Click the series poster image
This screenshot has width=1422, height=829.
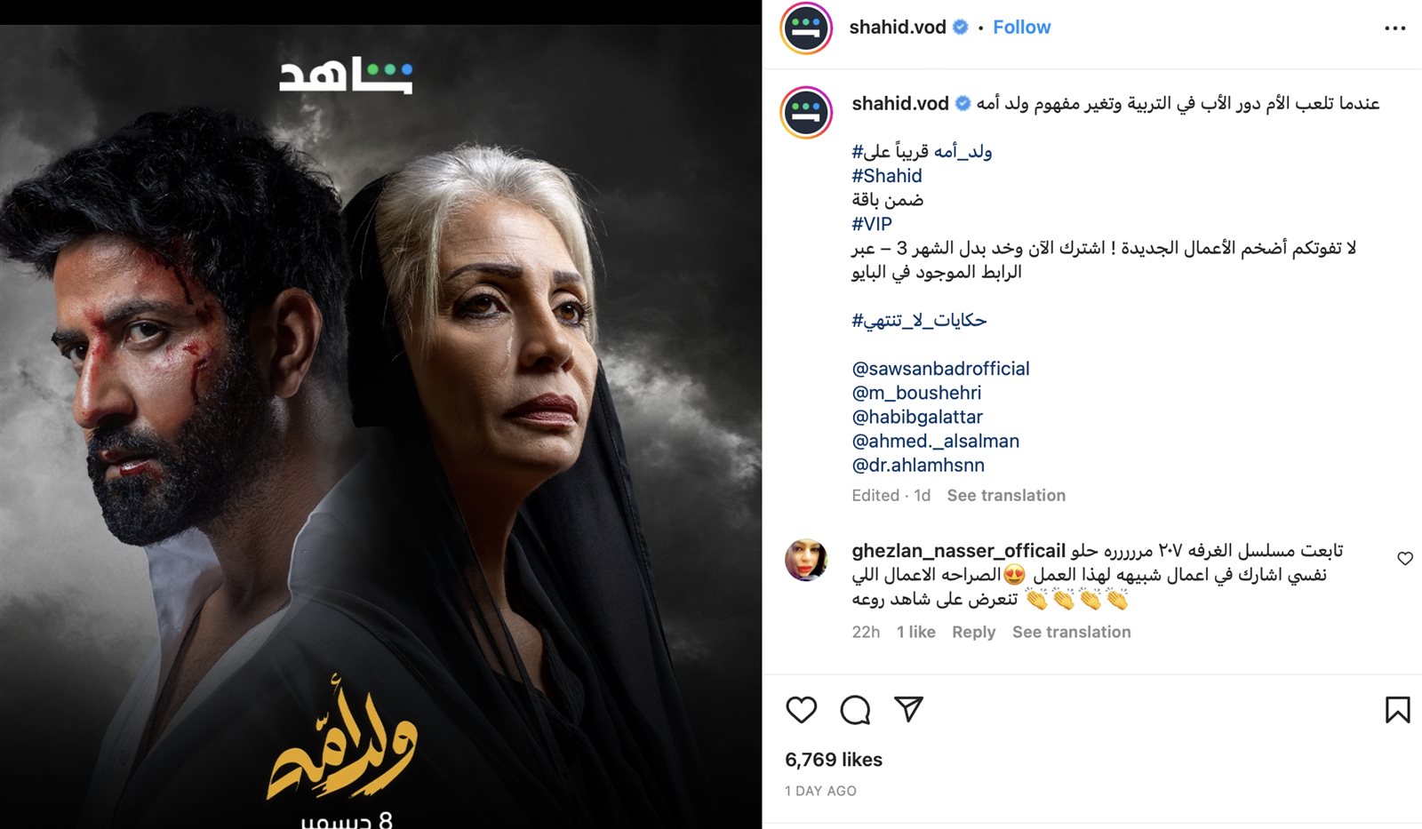click(x=380, y=426)
